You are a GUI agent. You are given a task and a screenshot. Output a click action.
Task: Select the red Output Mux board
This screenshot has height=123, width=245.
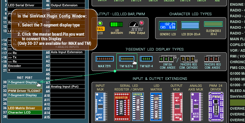[x=176, y=105]
